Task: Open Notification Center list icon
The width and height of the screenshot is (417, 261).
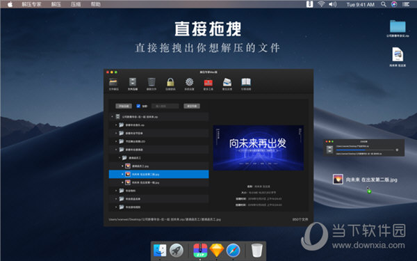Action: (x=406, y=4)
